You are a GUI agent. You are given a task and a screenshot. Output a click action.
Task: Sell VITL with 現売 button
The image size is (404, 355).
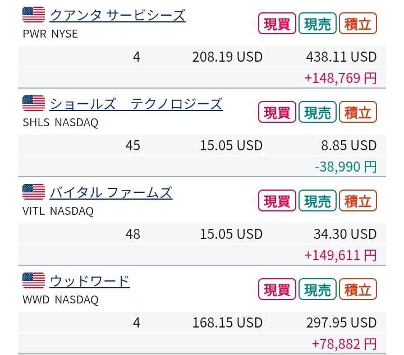tap(317, 201)
